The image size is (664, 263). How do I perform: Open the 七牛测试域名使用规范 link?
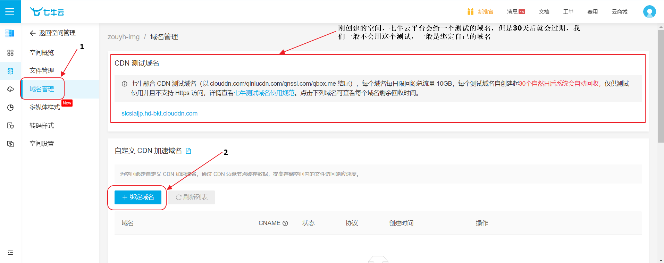[264, 93]
